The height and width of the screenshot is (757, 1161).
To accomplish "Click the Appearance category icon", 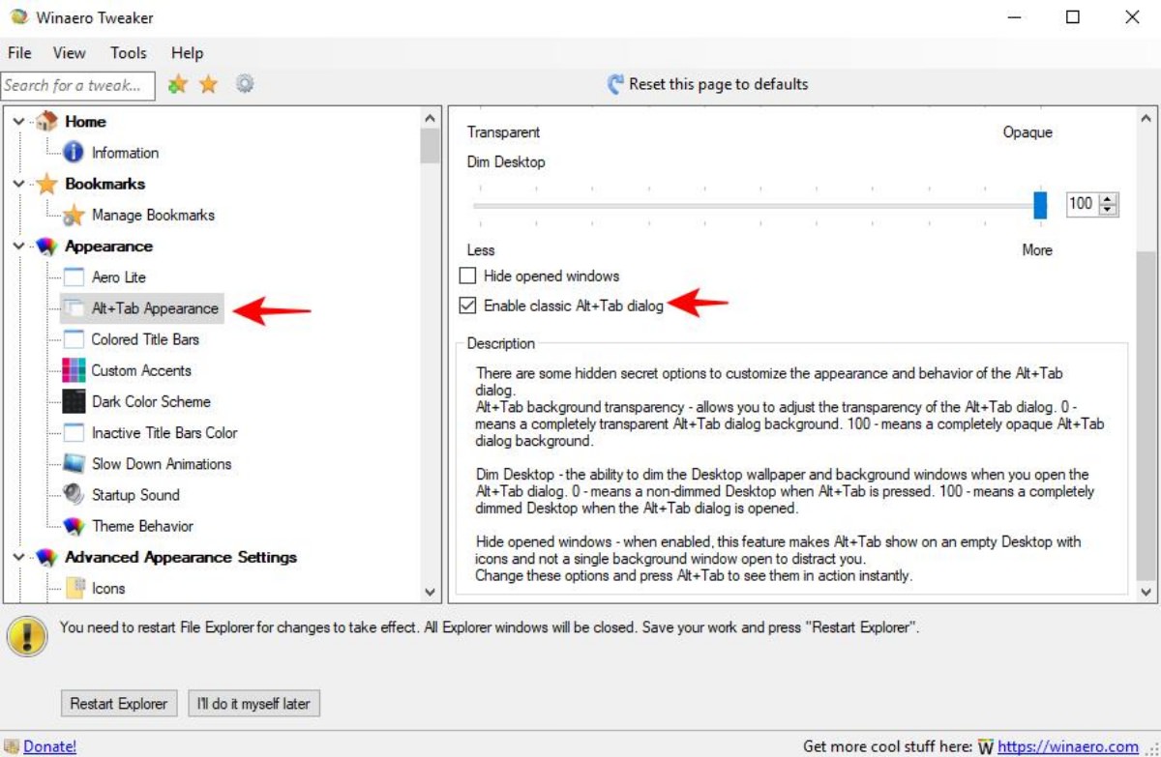I will (46, 247).
